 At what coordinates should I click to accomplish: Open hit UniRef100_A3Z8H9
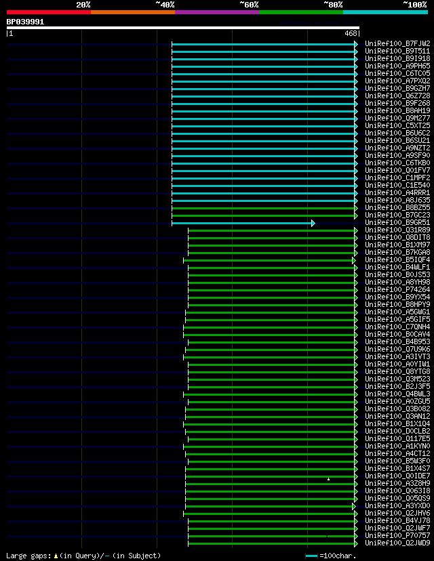pyautogui.click(x=397, y=483)
